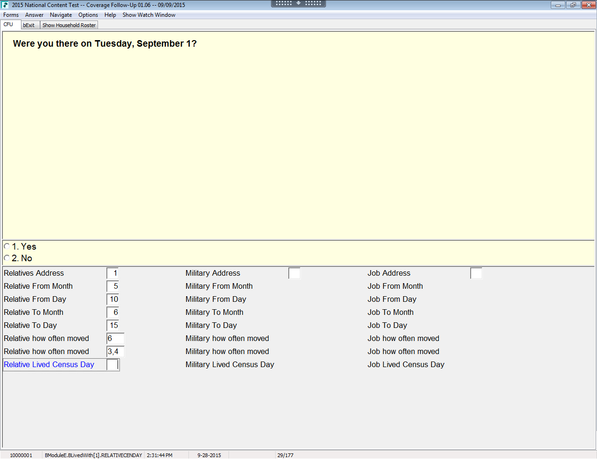Click the Military To Day label
Viewport: 597px width, 459px height.
click(211, 326)
